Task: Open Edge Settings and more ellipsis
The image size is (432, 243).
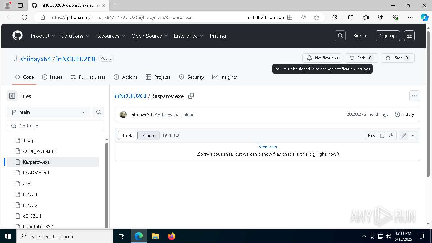Action: pyautogui.click(x=410, y=17)
